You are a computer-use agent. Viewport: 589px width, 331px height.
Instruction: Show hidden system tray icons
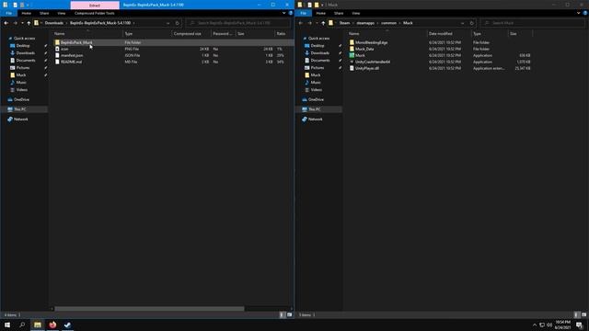tap(535, 325)
